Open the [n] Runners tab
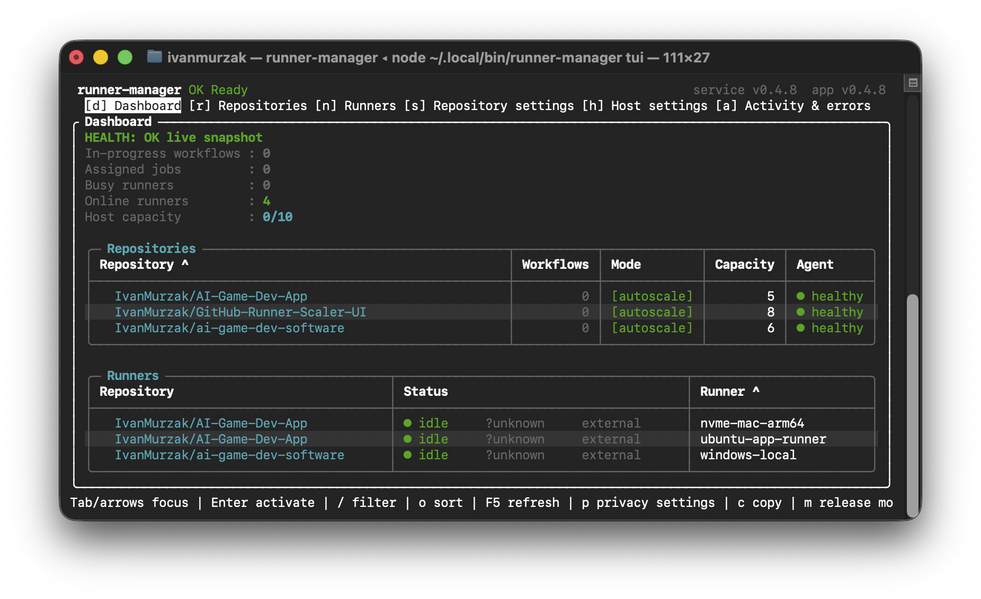The width and height of the screenshot is (981, 599). 355,105
